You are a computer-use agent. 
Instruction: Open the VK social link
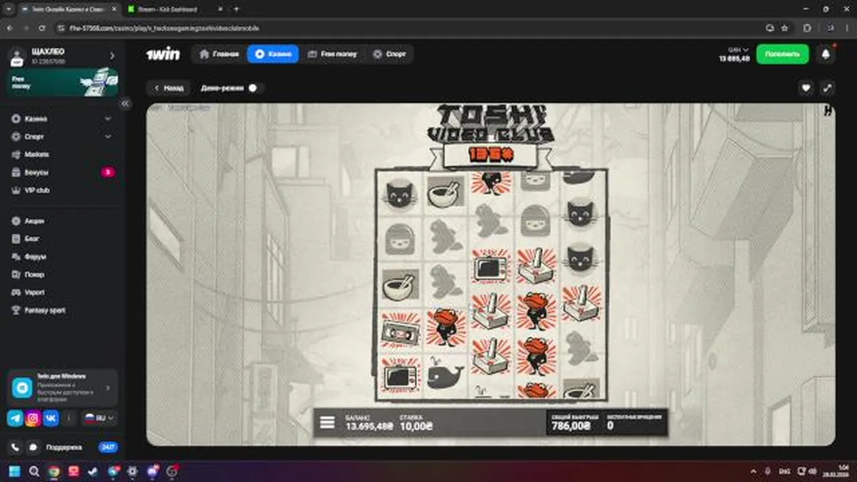tap(51, 418)
